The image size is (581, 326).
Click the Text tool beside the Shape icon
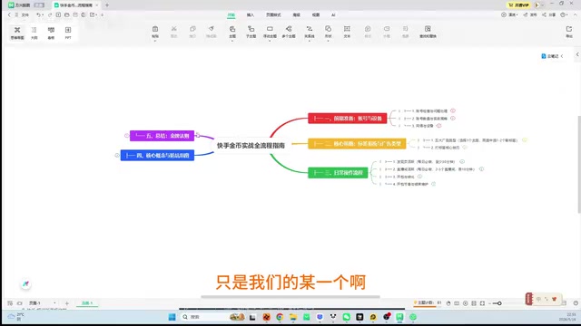[x=347, y=32]
